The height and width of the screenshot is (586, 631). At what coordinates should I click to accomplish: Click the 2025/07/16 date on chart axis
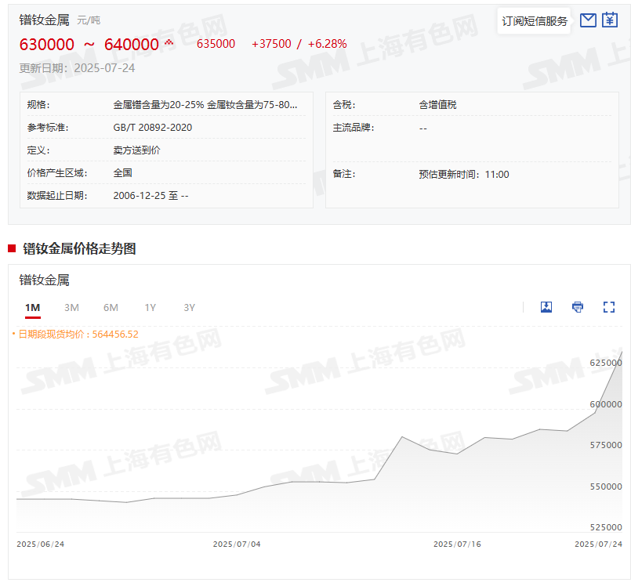[x=456, y=544]
